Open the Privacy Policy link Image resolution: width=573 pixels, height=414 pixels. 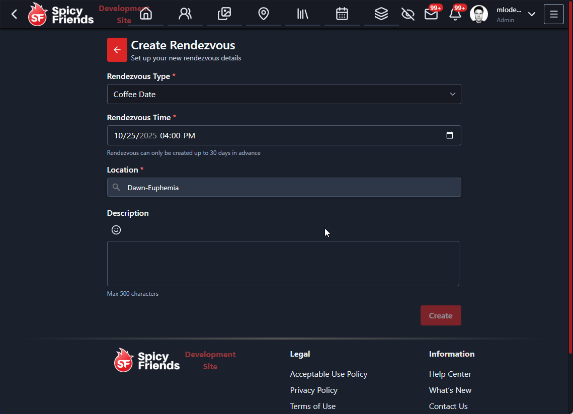(x=313, y=390)
